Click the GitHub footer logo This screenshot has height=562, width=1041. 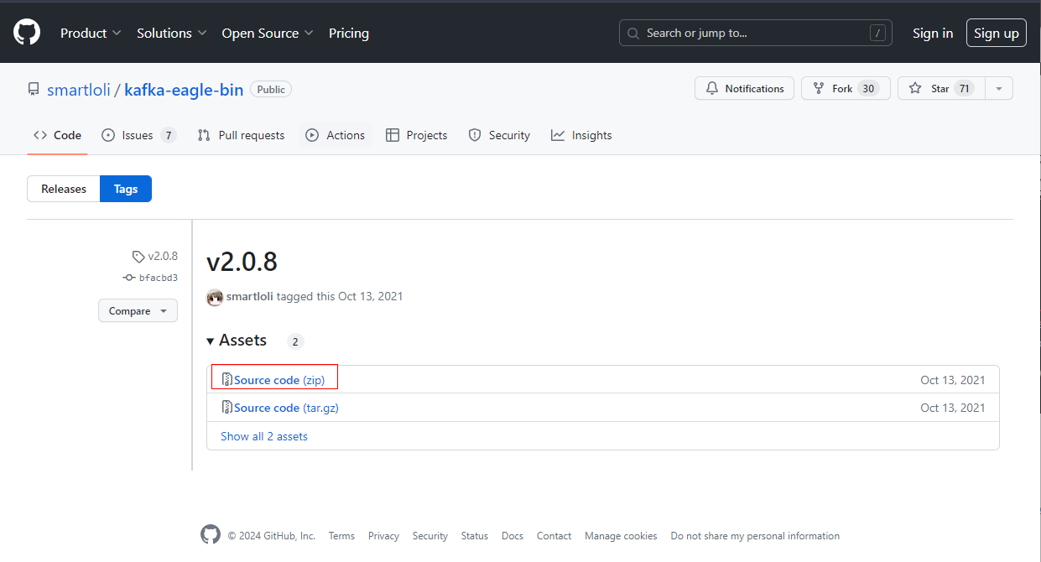point(211,535)
